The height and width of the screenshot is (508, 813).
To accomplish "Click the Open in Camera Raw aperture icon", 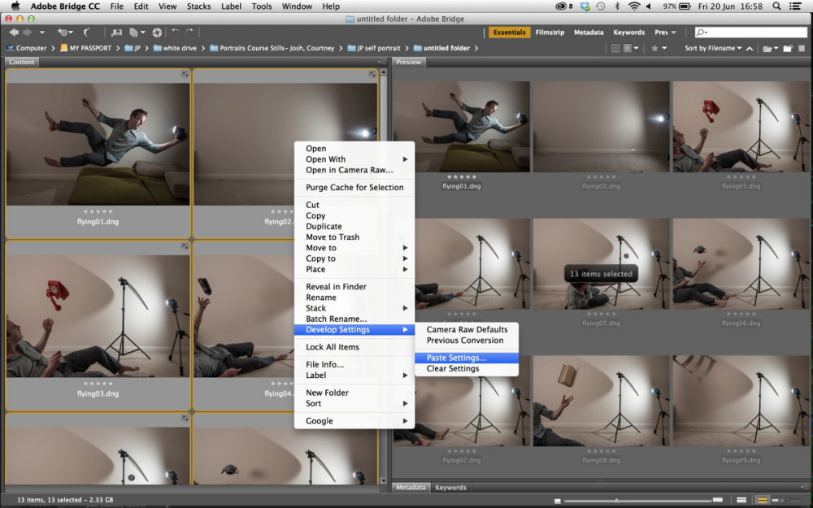I will [x=157, y=33].
